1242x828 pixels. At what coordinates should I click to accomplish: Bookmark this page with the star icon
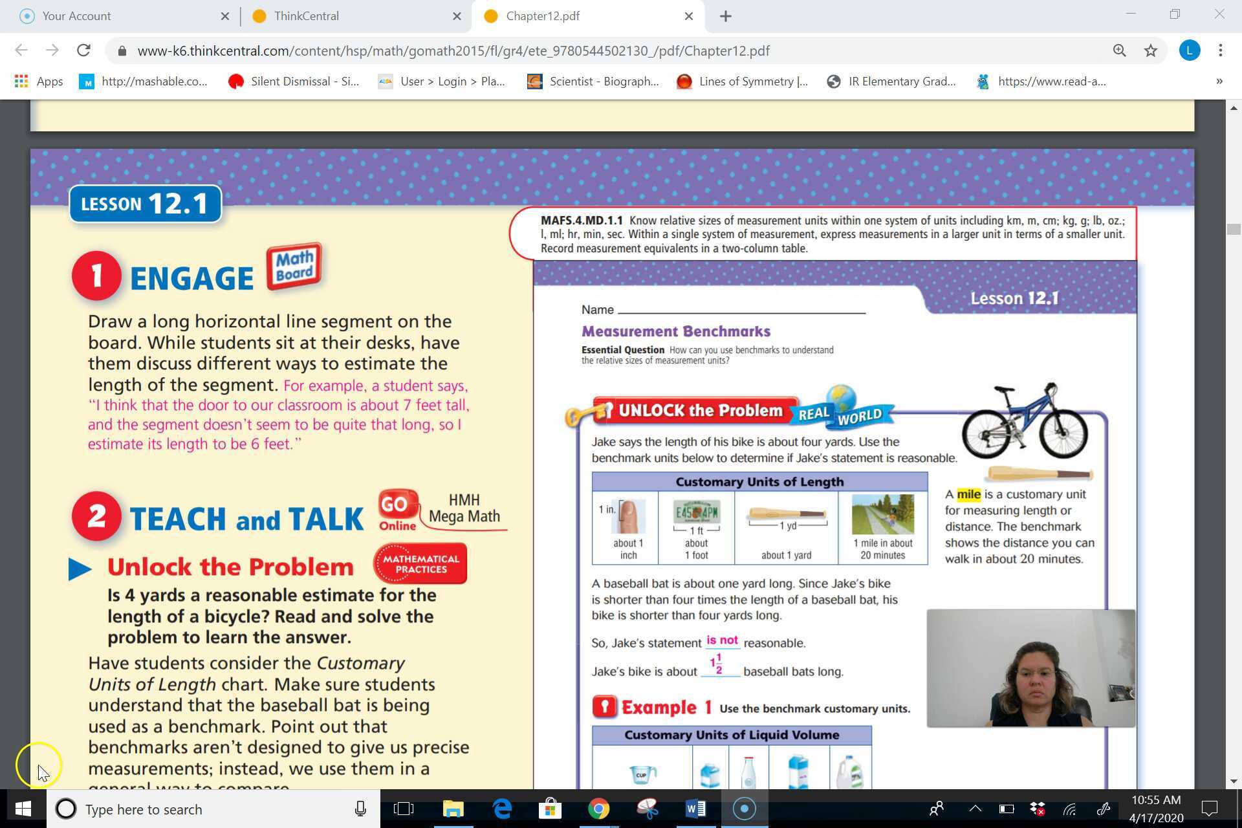click(x=1150, y=50)
